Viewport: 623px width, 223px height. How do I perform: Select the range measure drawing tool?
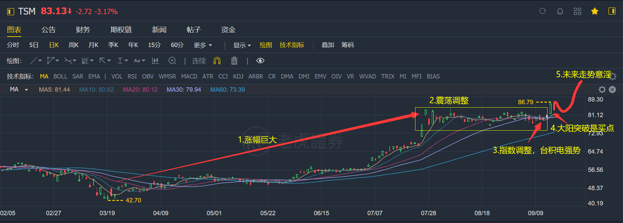tap(120, 61)
